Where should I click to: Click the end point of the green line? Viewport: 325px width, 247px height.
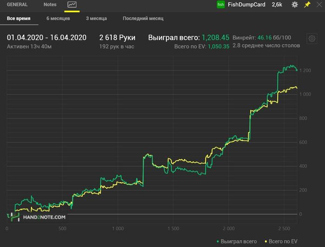coord(297,70)
